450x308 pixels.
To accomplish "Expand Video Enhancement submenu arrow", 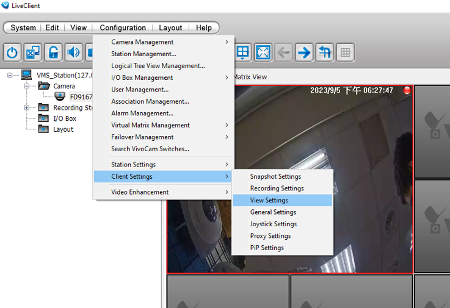I will (x=227, y=192).
